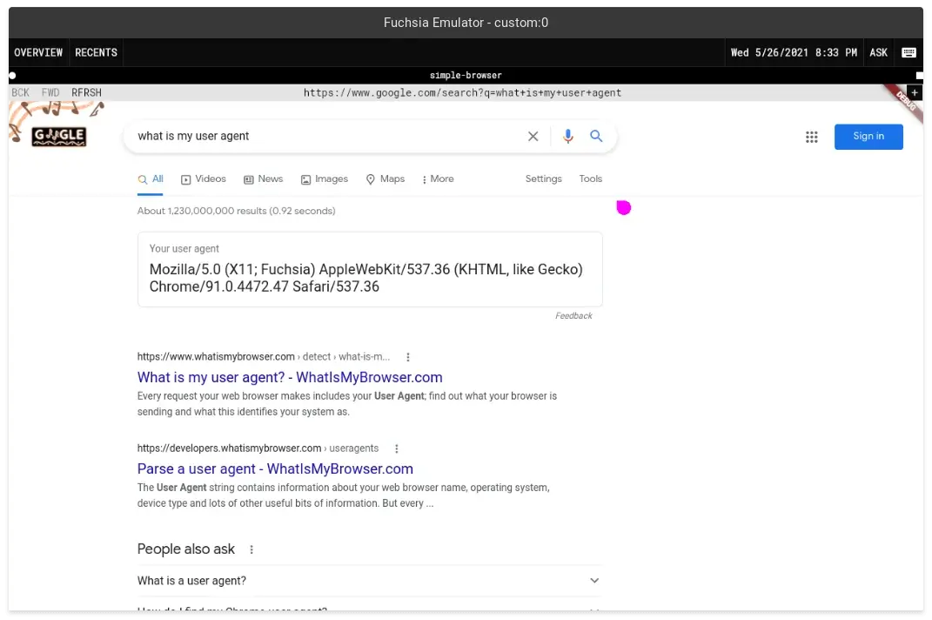Open the More search categories dropdown

point(438,179)
